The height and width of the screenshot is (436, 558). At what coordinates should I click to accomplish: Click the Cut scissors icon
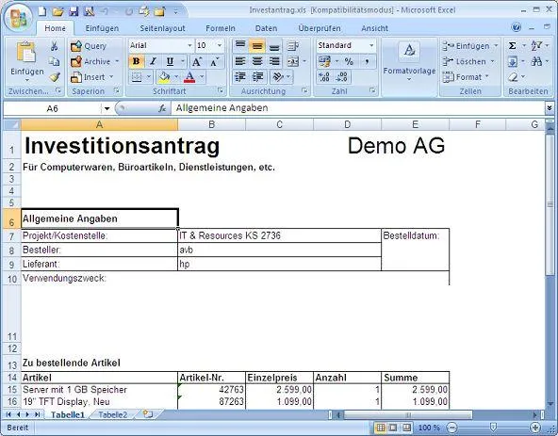(x=54, y=46)
